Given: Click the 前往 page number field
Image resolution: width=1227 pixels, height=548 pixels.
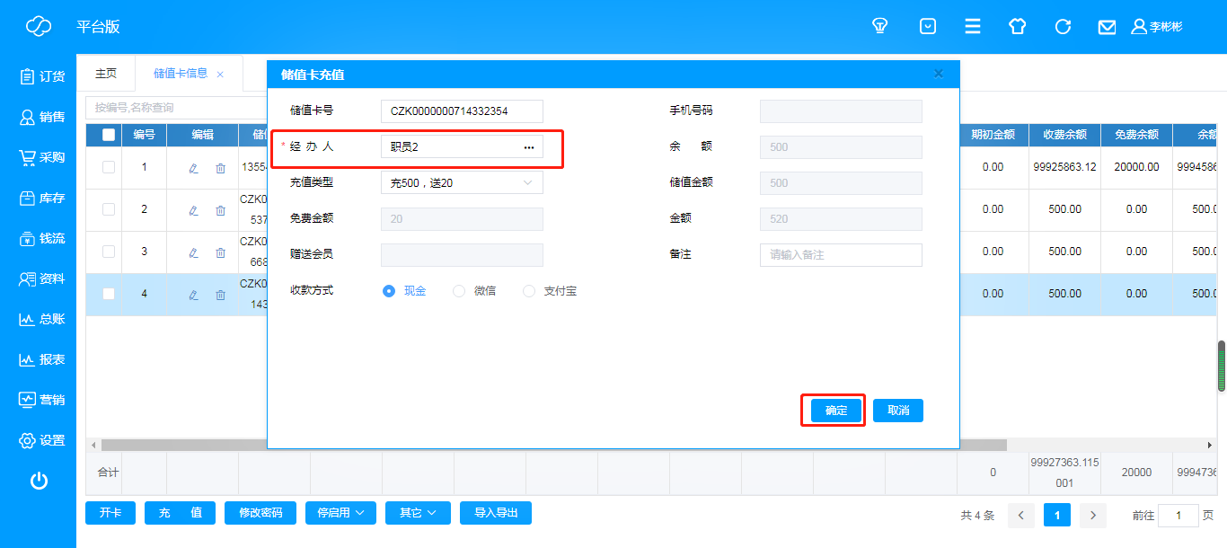Looking at the screenshot, I should click(x=1178, y=516).
